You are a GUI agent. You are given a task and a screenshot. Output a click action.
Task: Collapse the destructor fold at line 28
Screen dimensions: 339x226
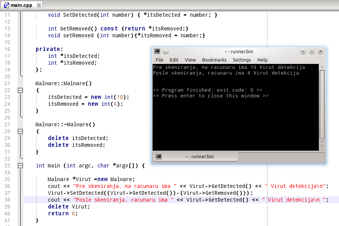tap(20, 131)
